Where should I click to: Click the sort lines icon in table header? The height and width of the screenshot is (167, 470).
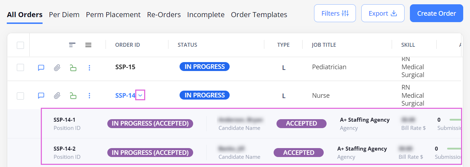click(72, 45)
